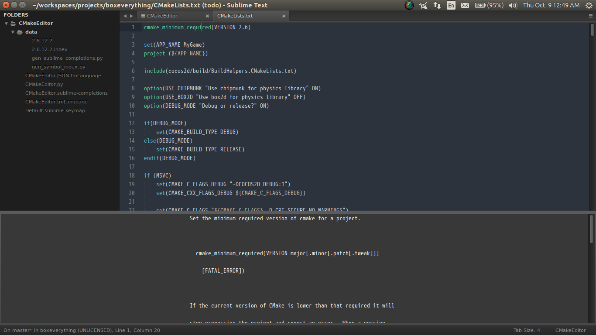596x335 pixels.
Task: Open the bird-shaped tray indicator
Action: tap(423, 5)
